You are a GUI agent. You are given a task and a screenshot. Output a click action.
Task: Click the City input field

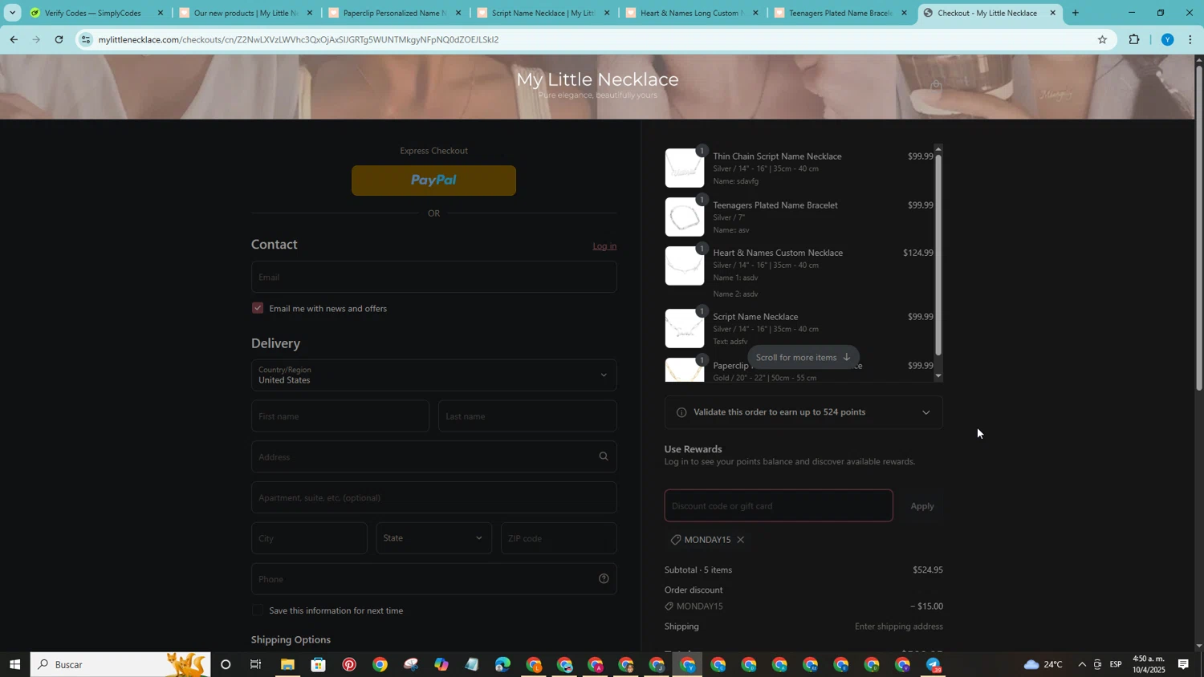[x=309, y=538]
